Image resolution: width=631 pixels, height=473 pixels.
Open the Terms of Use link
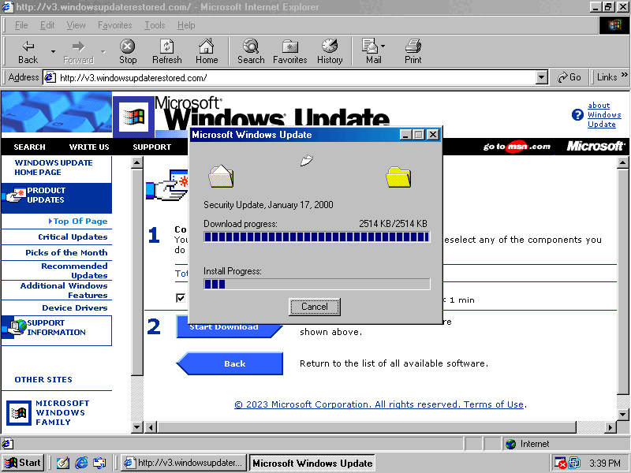click(x=494, y=404)
